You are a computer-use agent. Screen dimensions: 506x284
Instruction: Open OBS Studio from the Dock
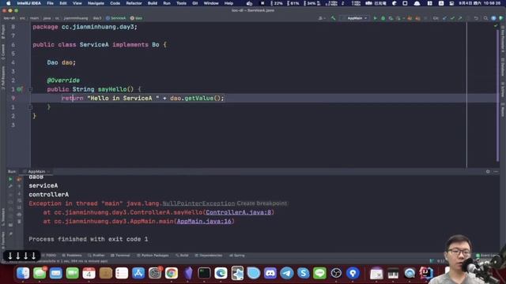(336, 274)
